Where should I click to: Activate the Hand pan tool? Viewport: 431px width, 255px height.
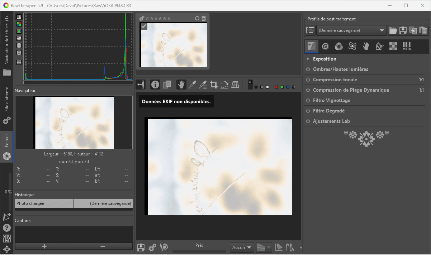pos(181,85)
